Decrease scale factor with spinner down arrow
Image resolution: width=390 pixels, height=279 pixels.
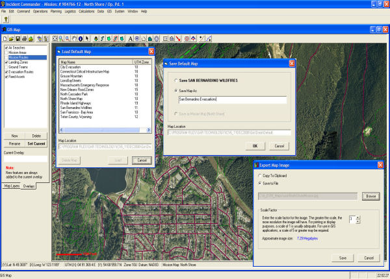click(x=358, y=221)
